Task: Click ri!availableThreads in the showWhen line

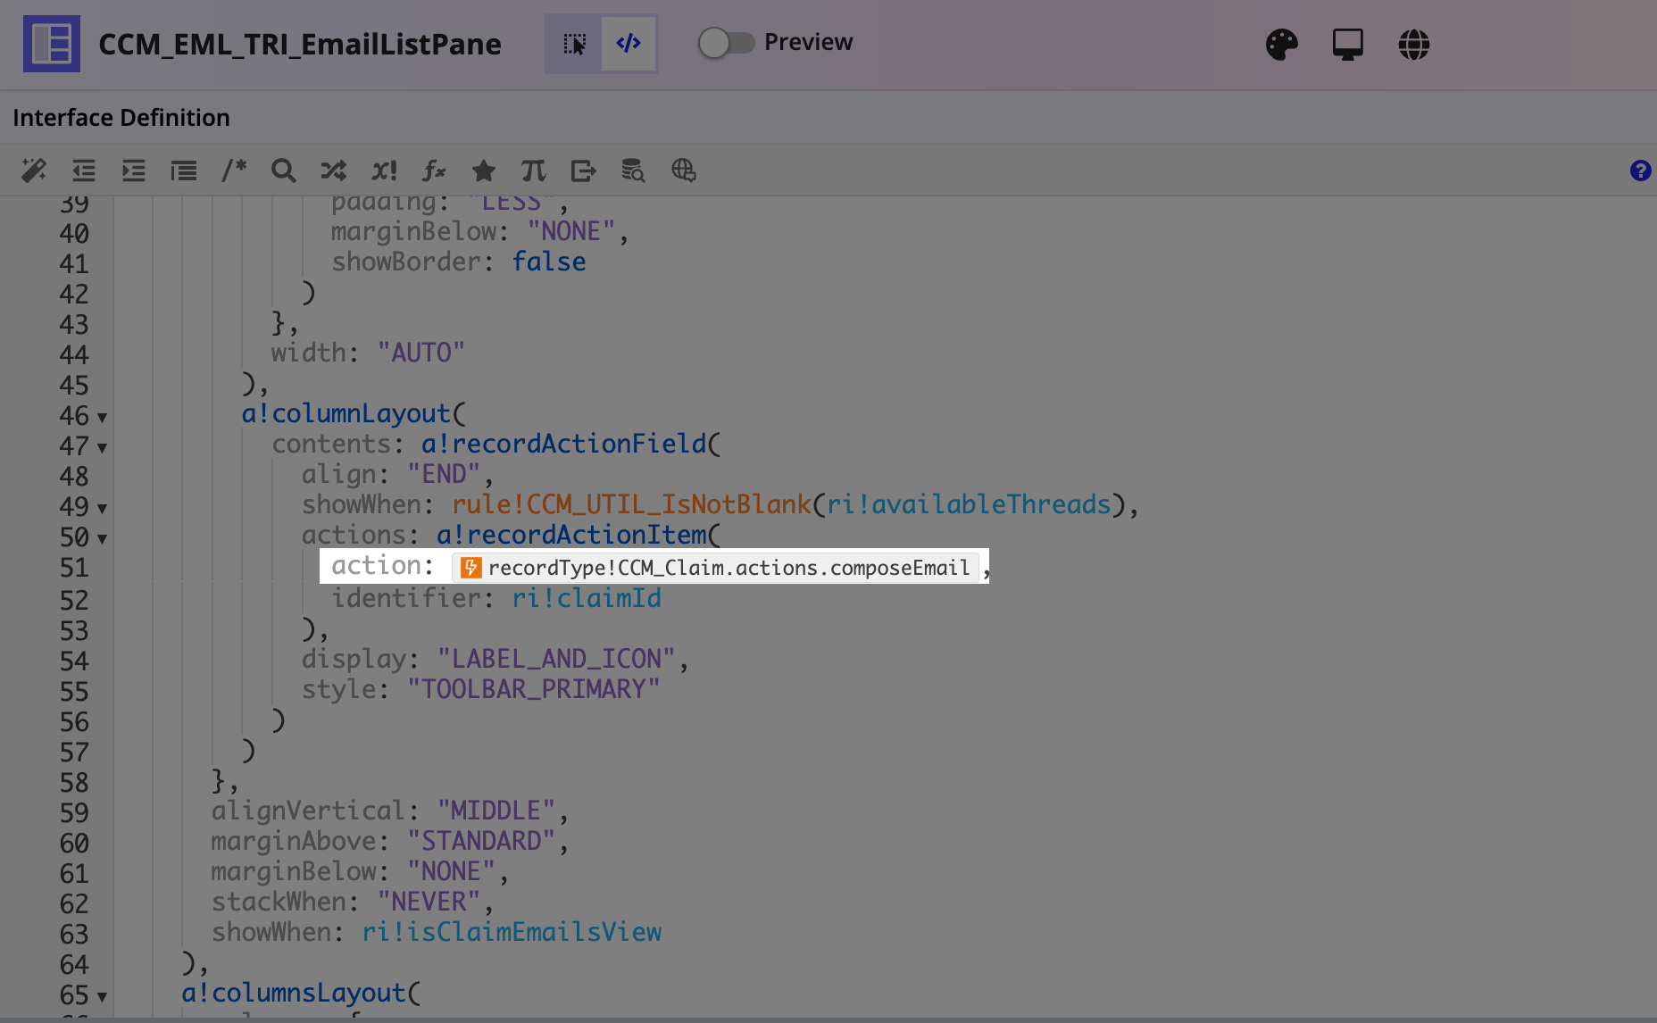Action: point(969,504)
